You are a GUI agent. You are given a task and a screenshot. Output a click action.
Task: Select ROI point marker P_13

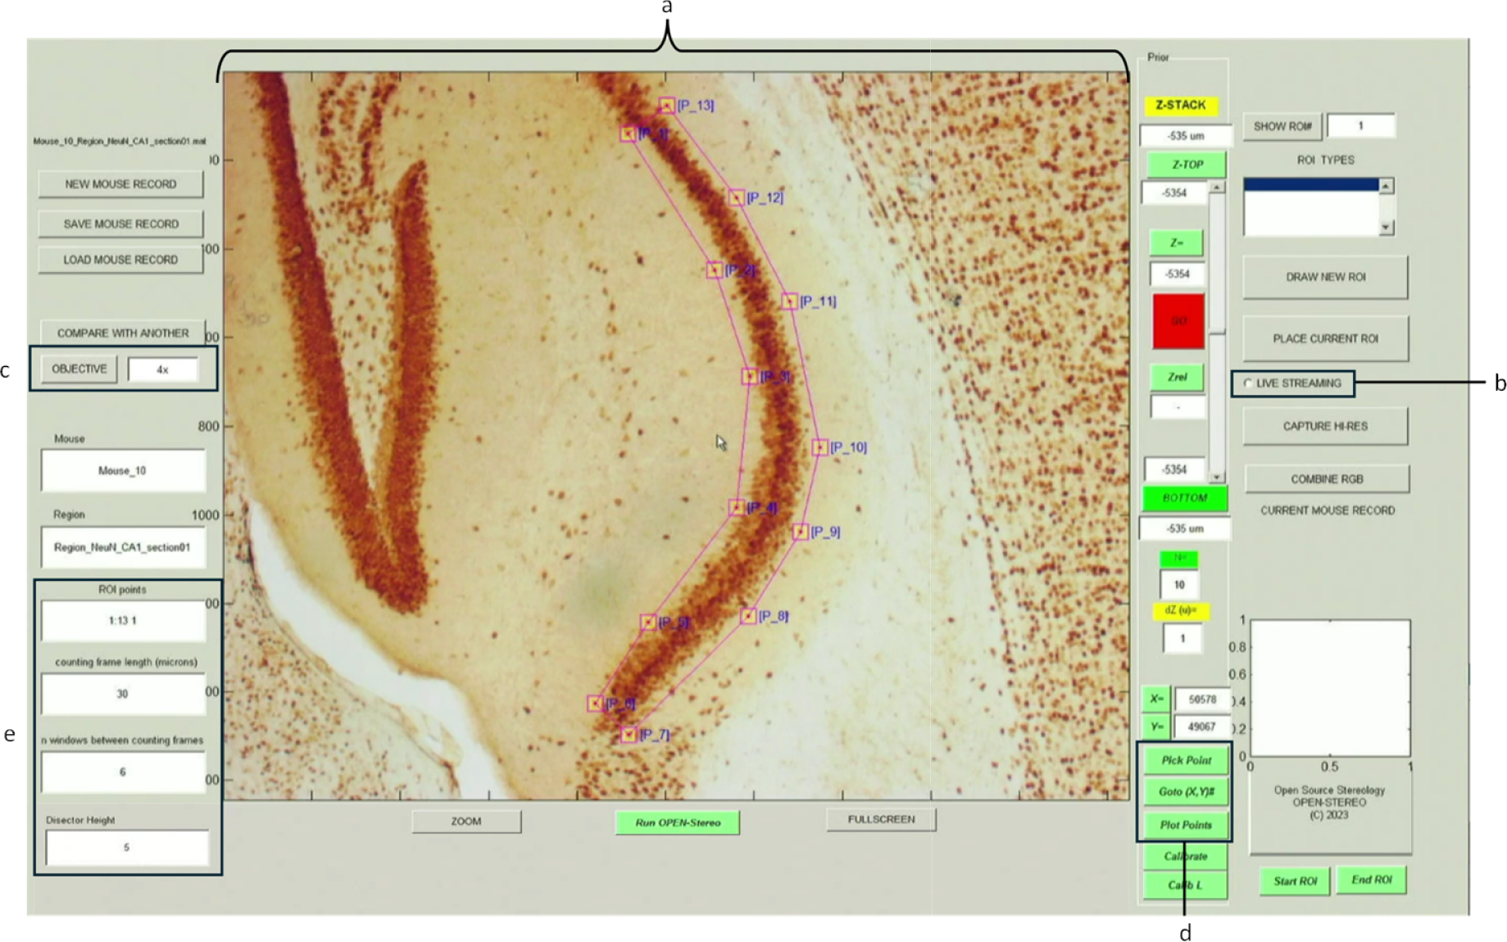coord(667,106)
